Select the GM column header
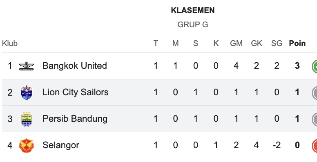317x162 pixels. tap(236, 43)
